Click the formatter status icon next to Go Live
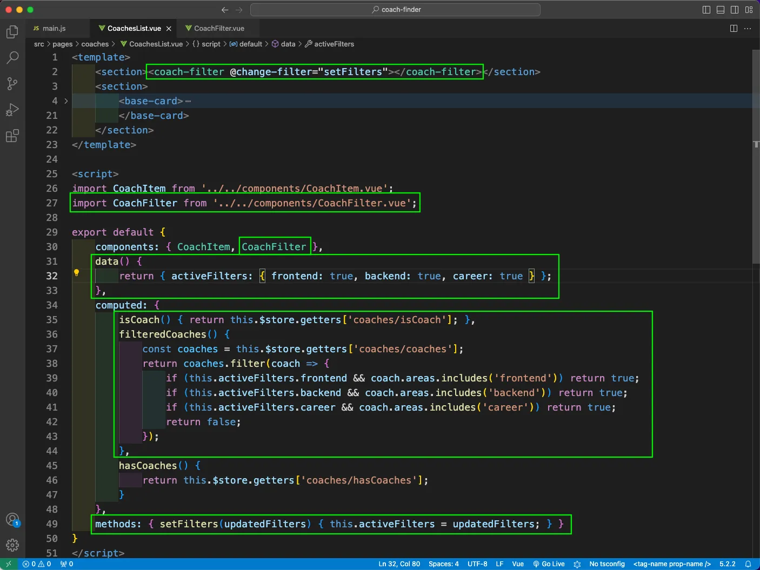Image resolution: width=760 pixels, height=570 pixels. [x=577, y=564]
